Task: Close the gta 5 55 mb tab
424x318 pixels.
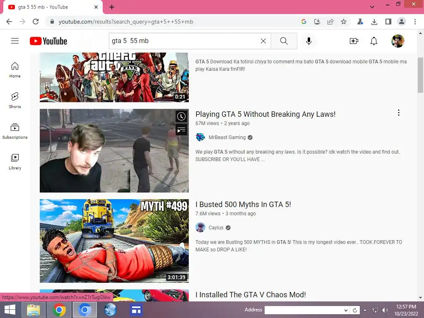Action: point(96,7)
